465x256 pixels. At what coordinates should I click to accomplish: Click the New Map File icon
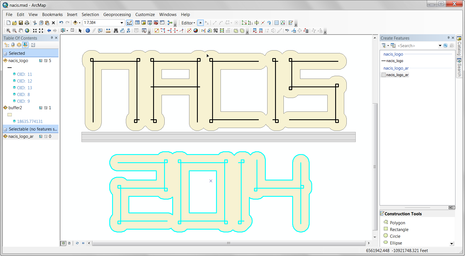(x=8, y=23)
